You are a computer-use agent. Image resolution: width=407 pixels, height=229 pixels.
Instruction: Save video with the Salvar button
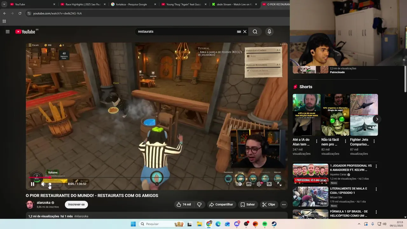[248, 205]
